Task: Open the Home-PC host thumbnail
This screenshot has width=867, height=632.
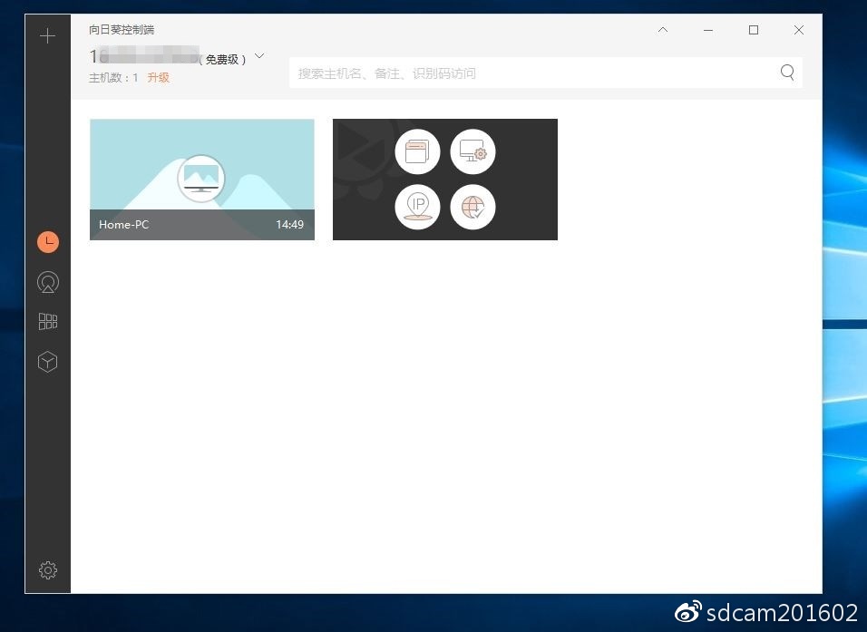Action: point(202,180)
